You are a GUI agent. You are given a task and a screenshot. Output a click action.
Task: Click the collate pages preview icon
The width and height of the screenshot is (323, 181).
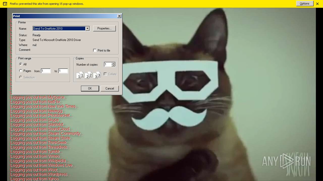click(x=88, y=75)
